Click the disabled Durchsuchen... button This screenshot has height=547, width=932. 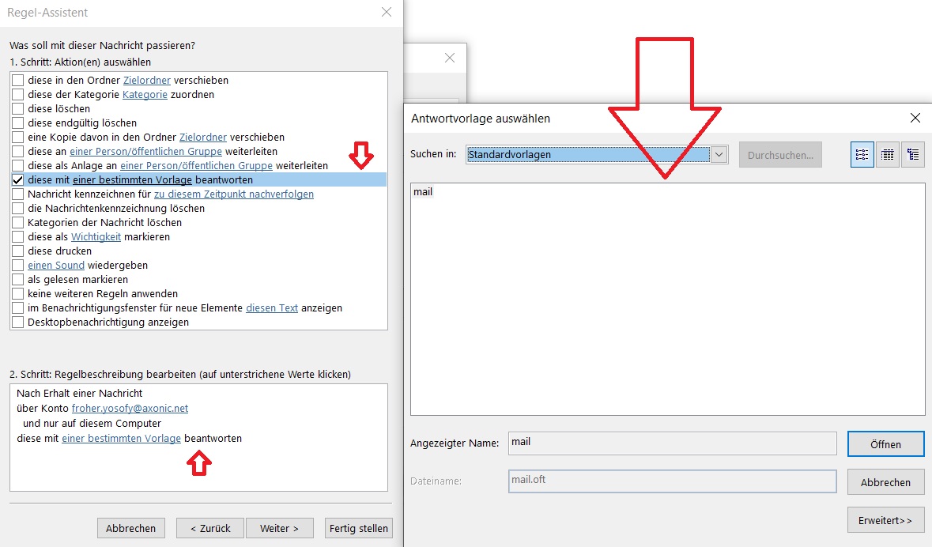(x=780, y=155)
